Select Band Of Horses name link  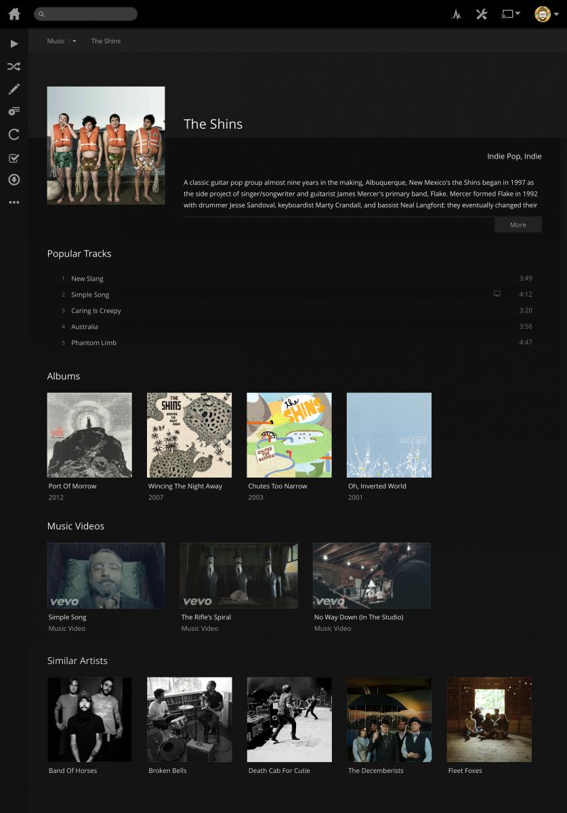coord(72,770)
